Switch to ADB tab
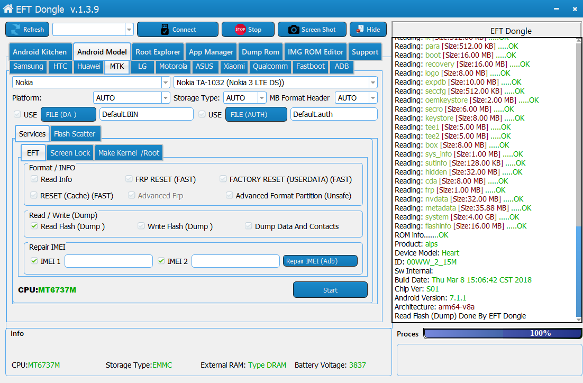583x383 pixels. click(342, 66)
